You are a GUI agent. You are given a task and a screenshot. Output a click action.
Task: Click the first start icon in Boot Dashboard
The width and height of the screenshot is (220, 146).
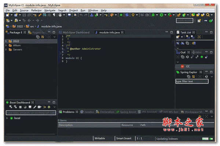11,107
